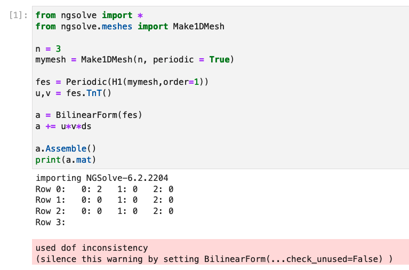The width and height of the screenshot is (409, 270).
Task: Click output Row 2 of the matrix
Action: [x=105, y=211]
